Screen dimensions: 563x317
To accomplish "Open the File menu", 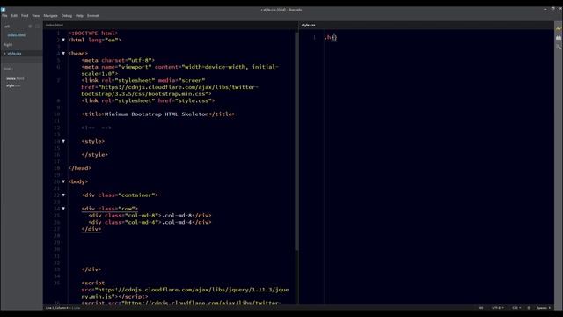I will click(x=4, y=16).
